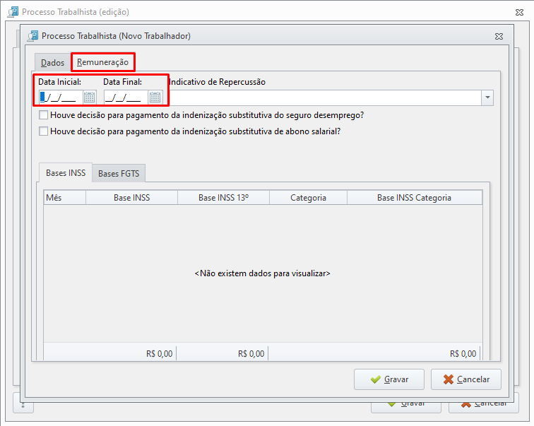
Task: Check the abono salarial indemnity option
Action: pyautogui.click(x=43, y=131)
